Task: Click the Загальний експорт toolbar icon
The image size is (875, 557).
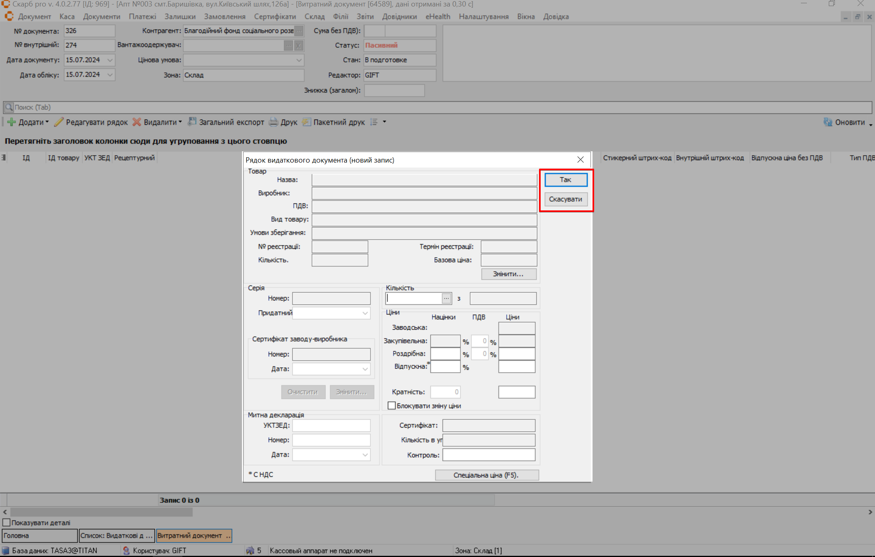Action: pyautogui.click(x=192, y=122)
